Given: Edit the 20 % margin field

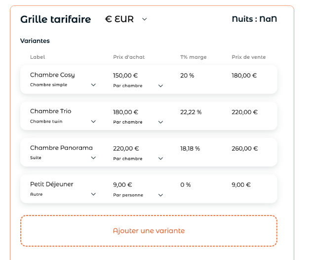Looking at the screenshot, I should [x=187, y=76].
